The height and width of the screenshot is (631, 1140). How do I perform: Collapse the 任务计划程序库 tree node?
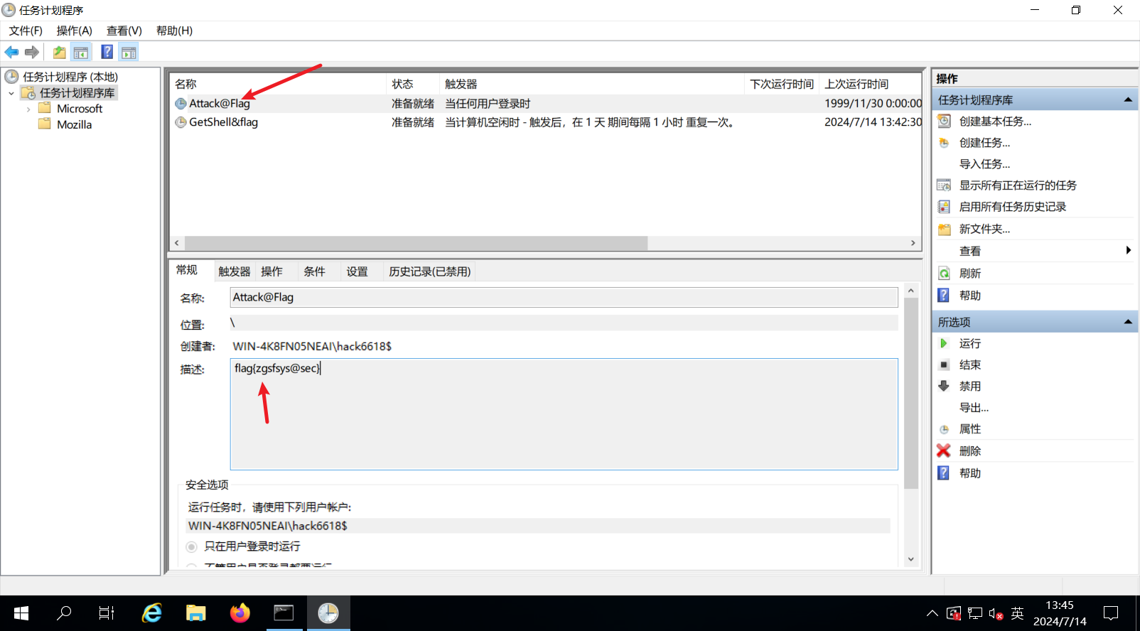click(11, 93)
